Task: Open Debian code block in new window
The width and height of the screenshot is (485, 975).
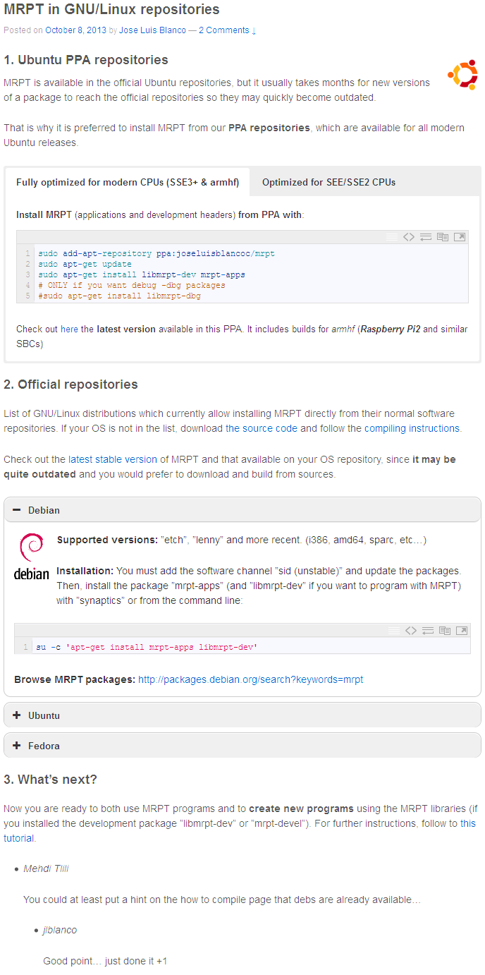Action: [462, 631]
